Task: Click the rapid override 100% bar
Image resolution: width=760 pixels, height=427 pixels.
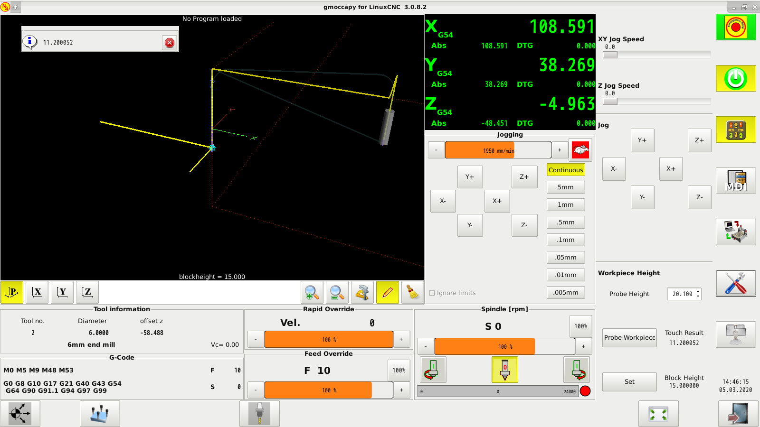Action: pos(329,340)
